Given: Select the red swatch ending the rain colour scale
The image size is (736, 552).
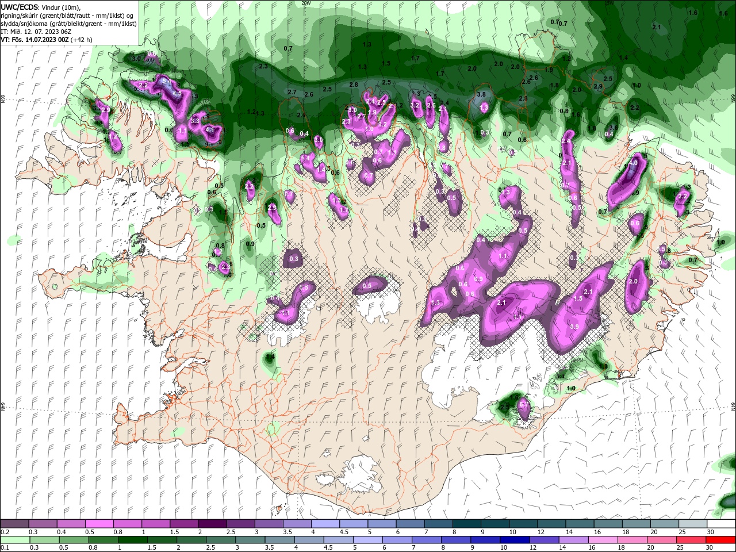Looking at the screenshot, I should click(721, 540).
